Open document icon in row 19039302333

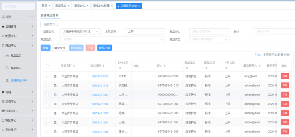55,76
